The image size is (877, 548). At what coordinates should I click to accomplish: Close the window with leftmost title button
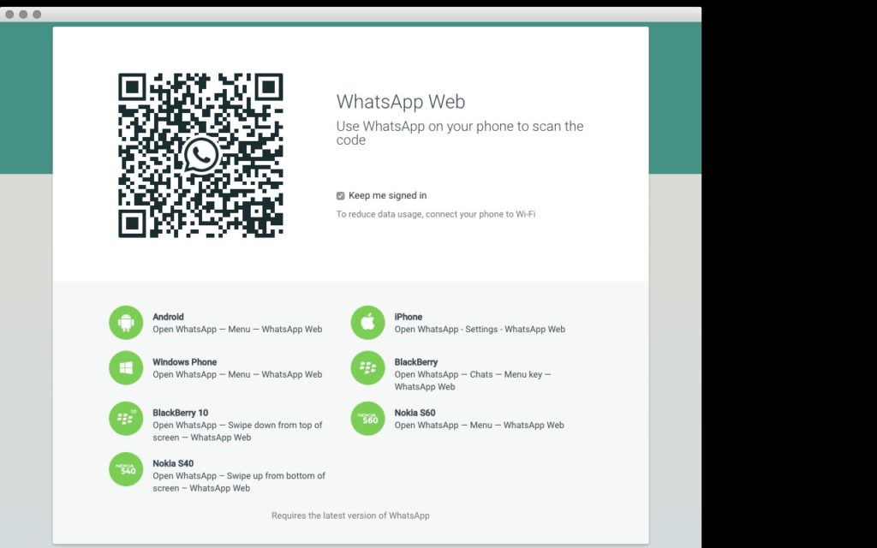[9, 14]
